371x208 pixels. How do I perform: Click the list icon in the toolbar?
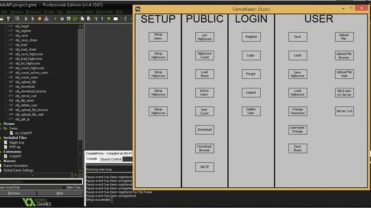click(x=125, y=18)
